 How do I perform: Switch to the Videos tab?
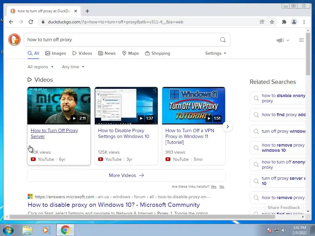pyautogui.click(x=82, y=53)
